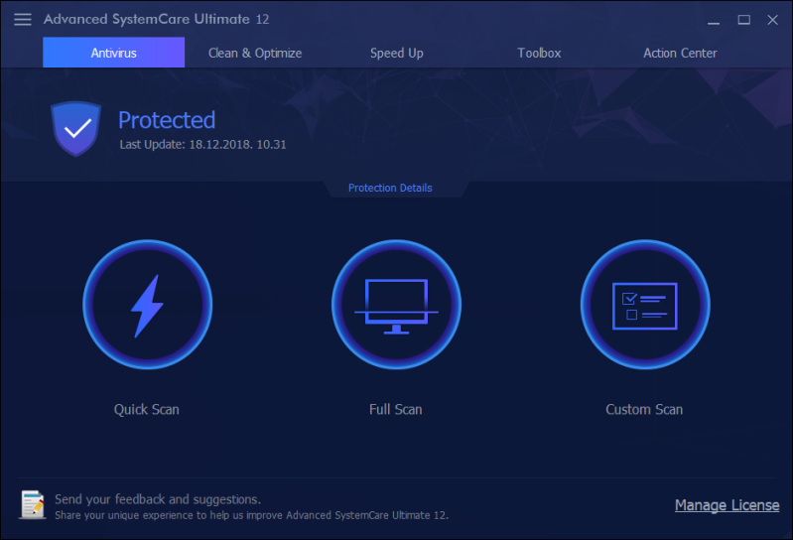Viewport: 793px width, 540px height.
Task: Open the Clean & Optimize tab
Action: (x=255, y=53)
